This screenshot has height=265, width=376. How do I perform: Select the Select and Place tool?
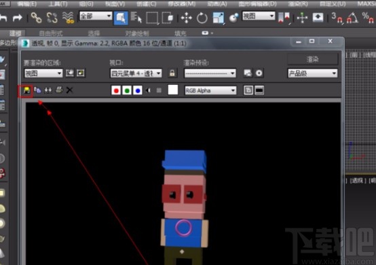(x=233, y=18)
